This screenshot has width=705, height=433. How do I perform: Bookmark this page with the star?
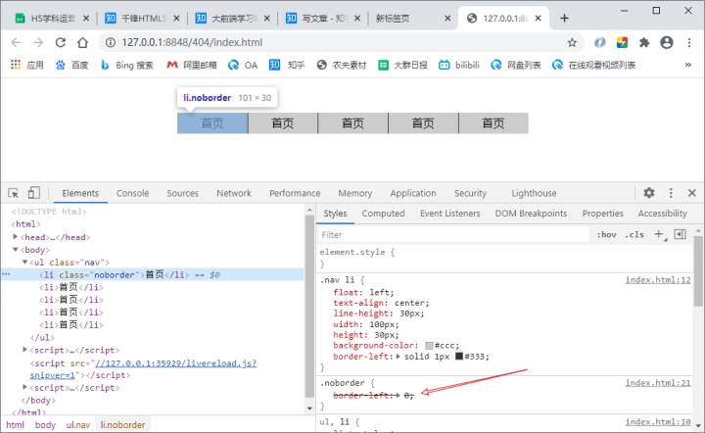tap(572, 42)
